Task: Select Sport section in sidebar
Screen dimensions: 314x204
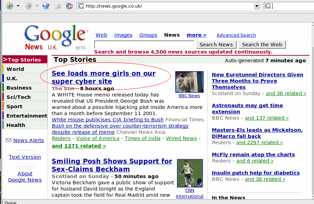Action: tap(25, 106)
